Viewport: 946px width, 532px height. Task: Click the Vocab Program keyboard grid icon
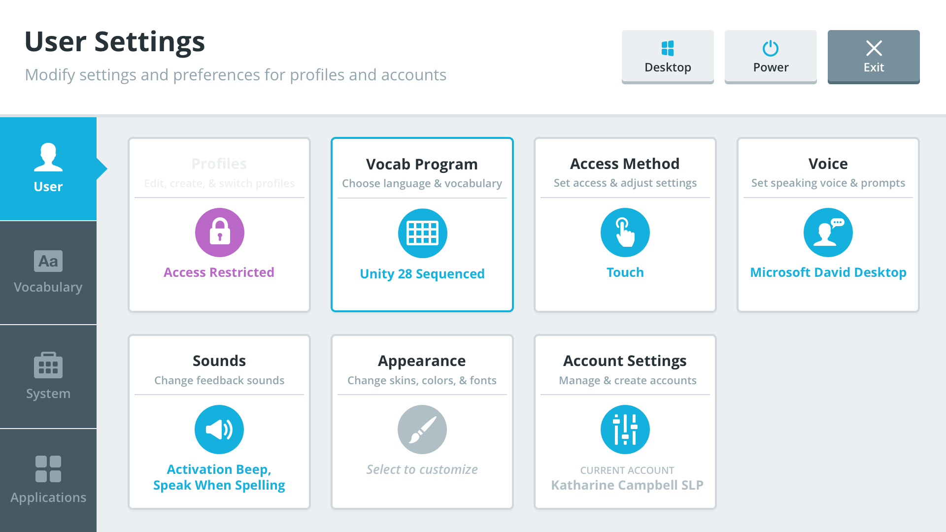422,233
